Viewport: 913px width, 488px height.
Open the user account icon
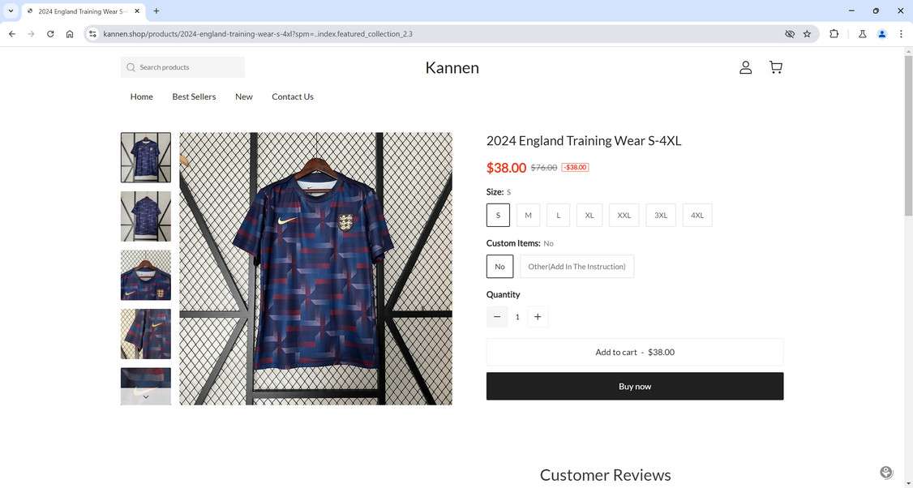pos(745,67)
